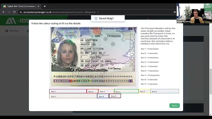Image resolution: width=212 pixels, height=119 pixels.
Task: Click the browser Forward arrow
Action: coord(9,12)
